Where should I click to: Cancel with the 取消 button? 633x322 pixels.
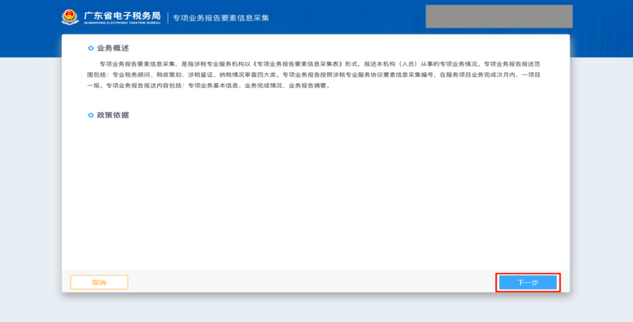pos(99,282)
